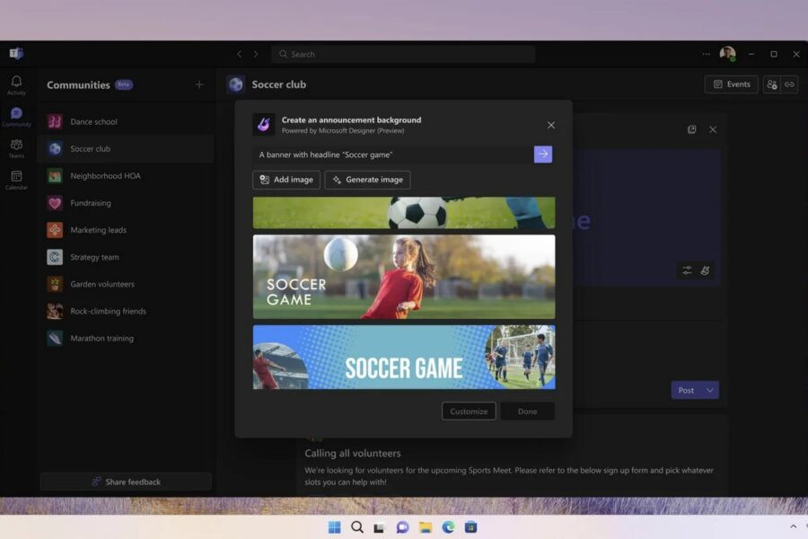The height and width of the screenshot is (539, 808).
Task: Open the Teams section in sidebar
Action: pyautogui.click(x=16, y=148)
